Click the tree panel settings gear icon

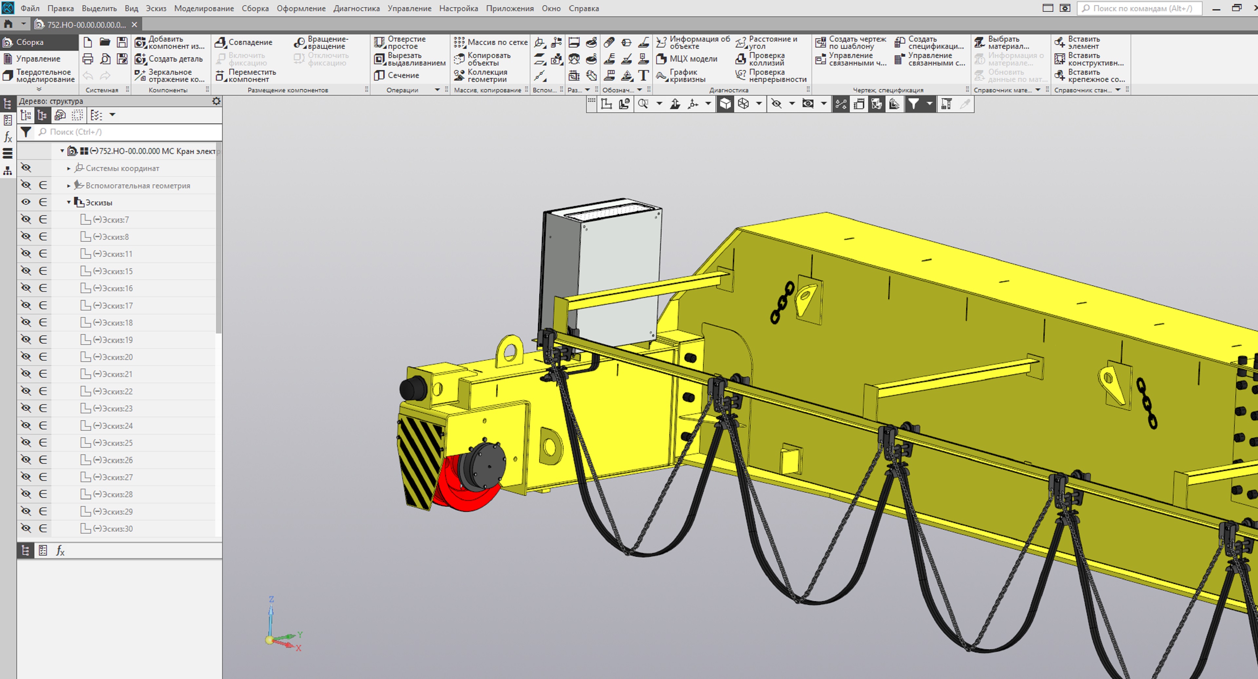click(x=216, y=101)
